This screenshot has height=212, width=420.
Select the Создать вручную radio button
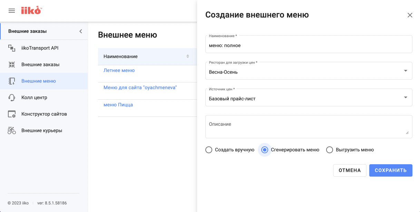209,150
